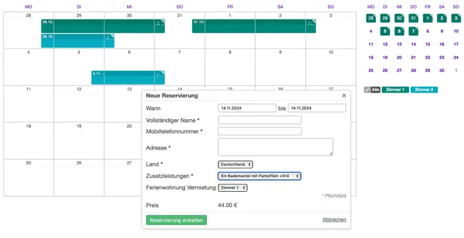Open the Zusatzleistungen dropdown
464x238 pixels.
pos(259,176)
